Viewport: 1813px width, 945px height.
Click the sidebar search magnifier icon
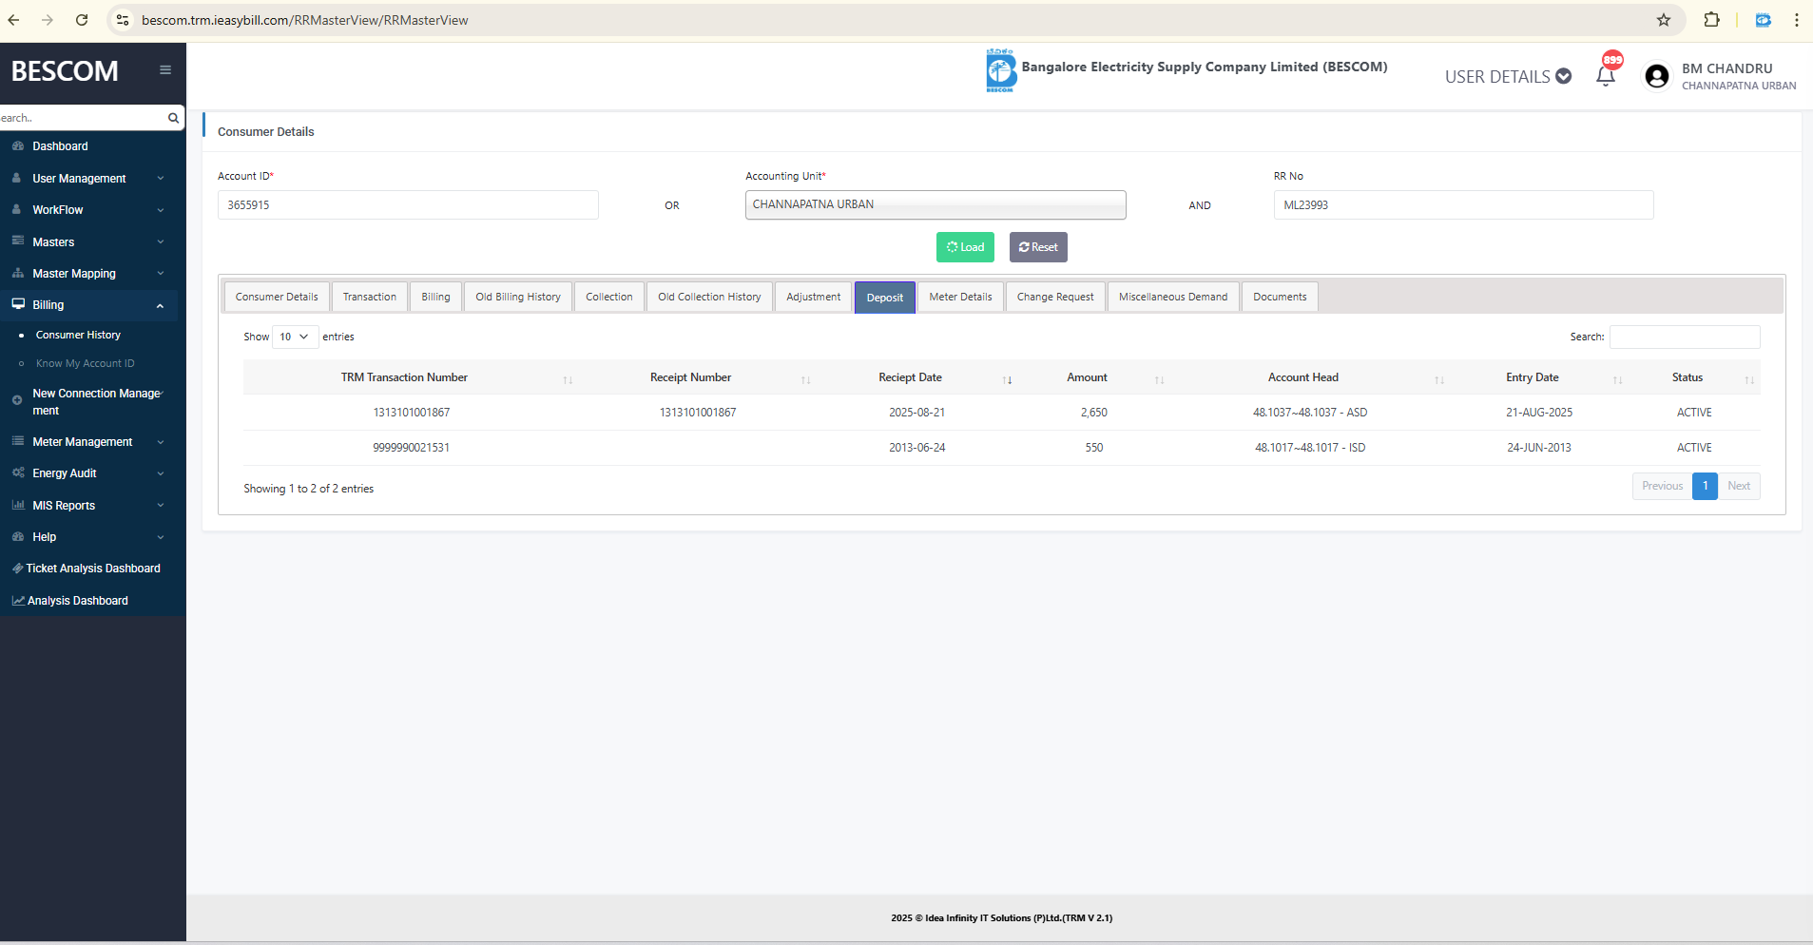[173, 118]
